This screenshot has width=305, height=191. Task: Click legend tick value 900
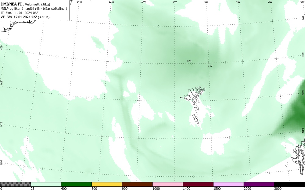(125, 189)
